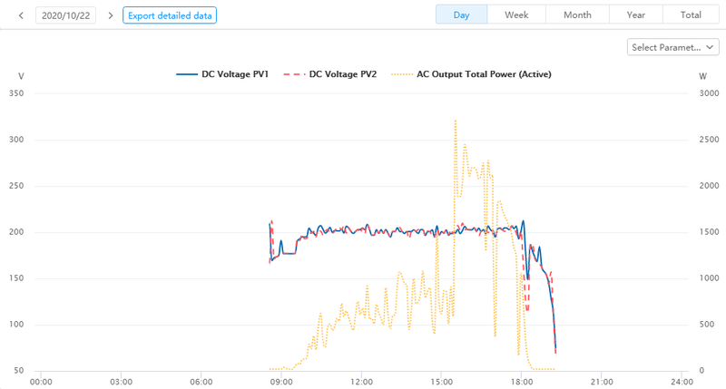726x389 pixels.
Task: Click Export detailed data button
Action: point(170,15)
